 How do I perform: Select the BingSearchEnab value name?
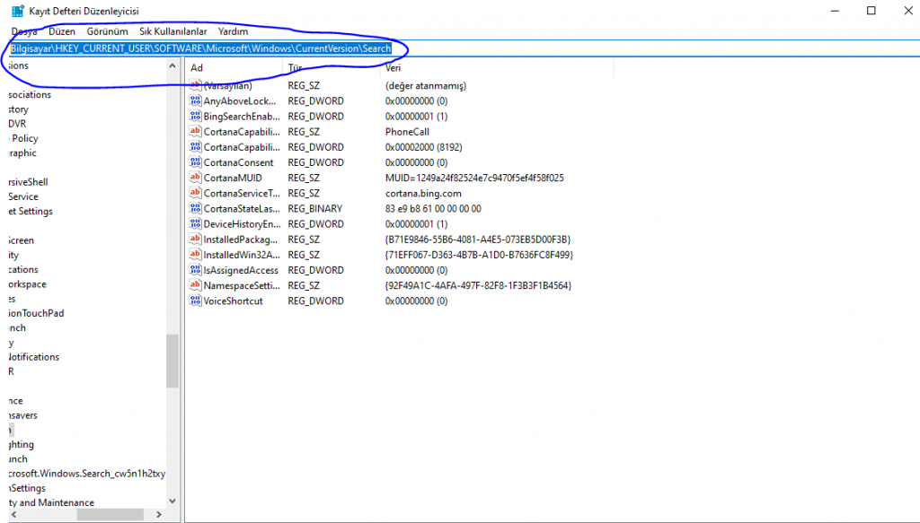coord(242,116)
